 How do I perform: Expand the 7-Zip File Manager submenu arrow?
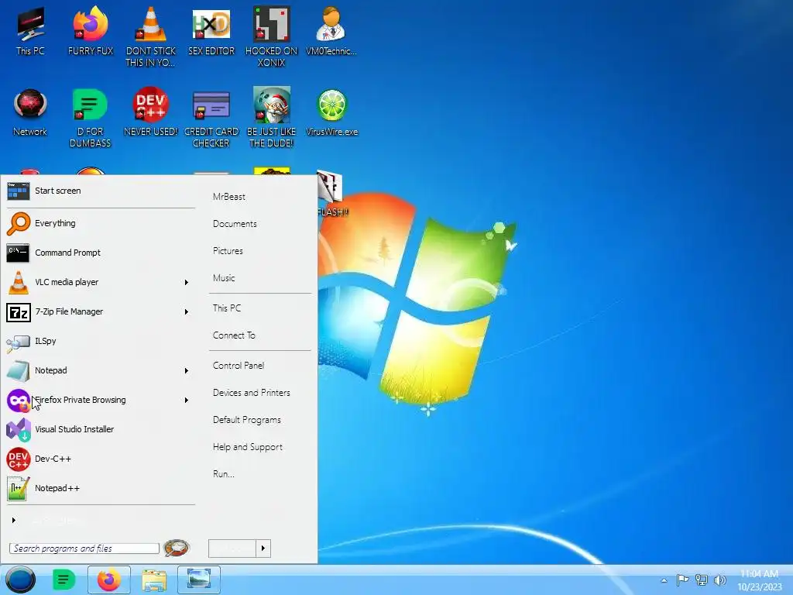tap(186, 311)
